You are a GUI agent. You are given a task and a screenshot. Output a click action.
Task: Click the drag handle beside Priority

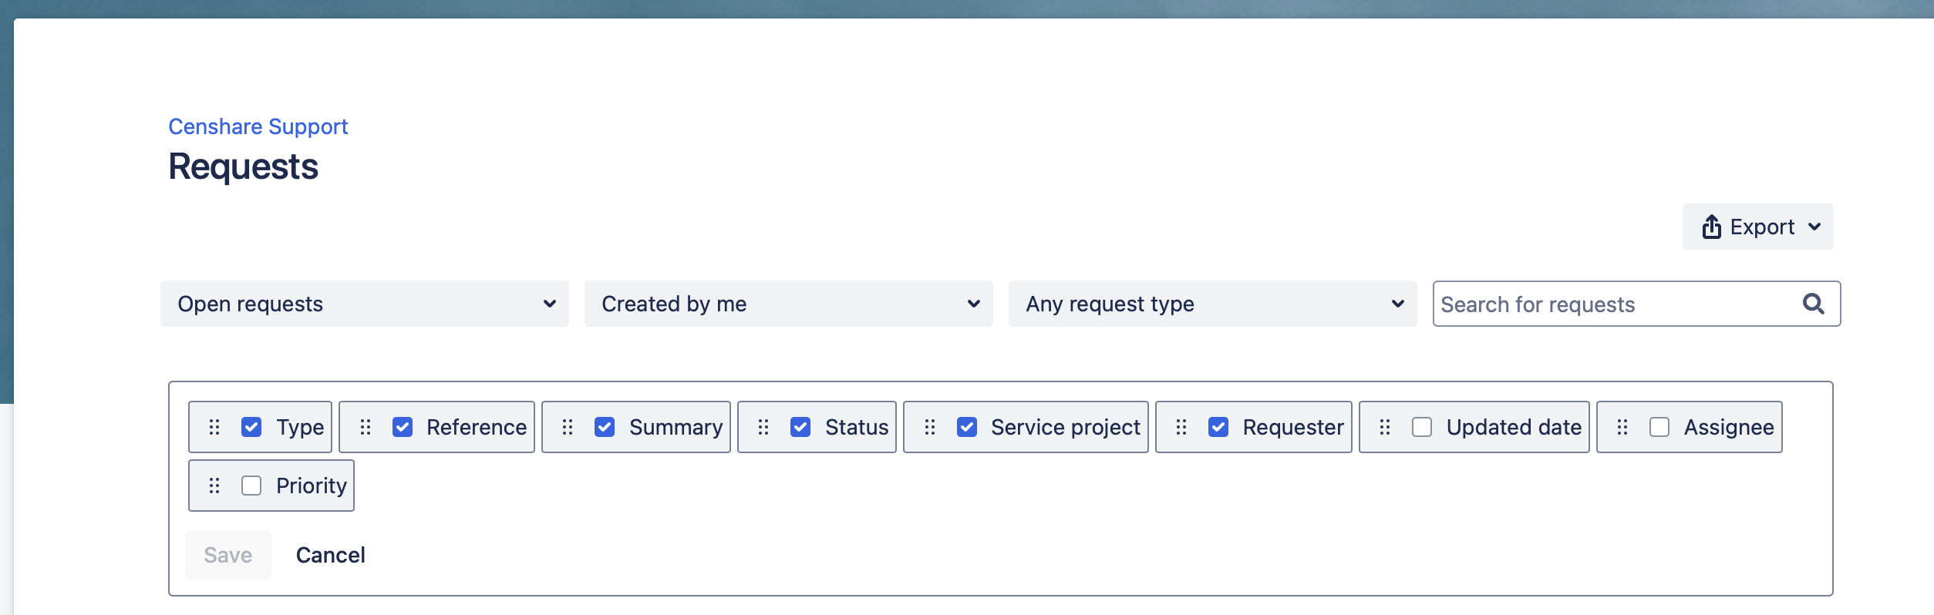click(x=214, y=486)
